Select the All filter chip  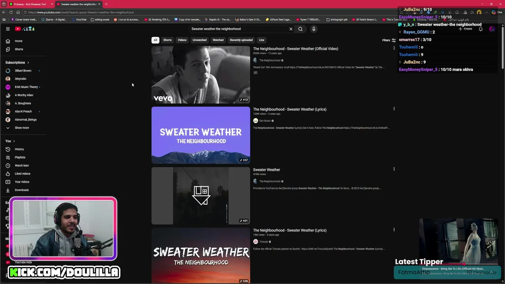[155, 40]
